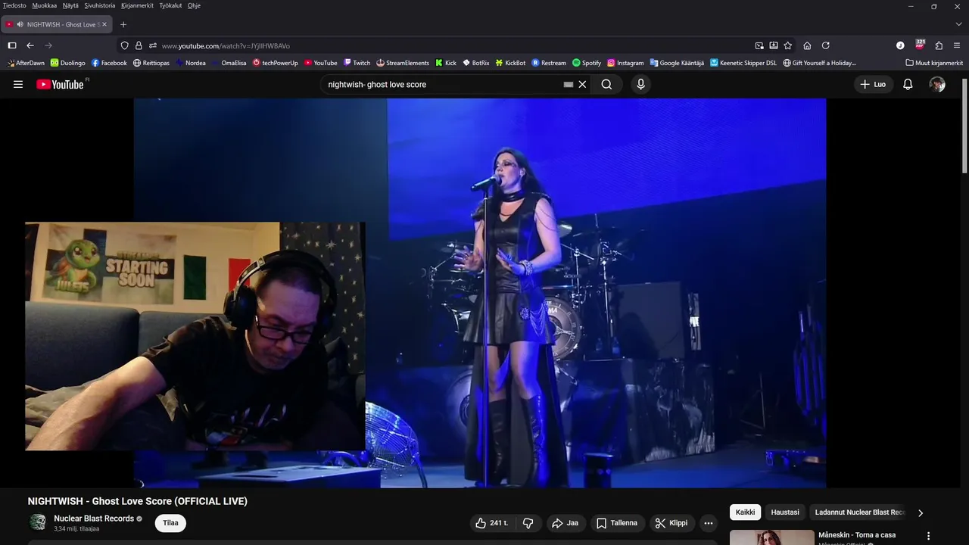Open the Muokkaa menu
Screen dimensions: 969x545
pyautogui.click(x=45, y=5)
